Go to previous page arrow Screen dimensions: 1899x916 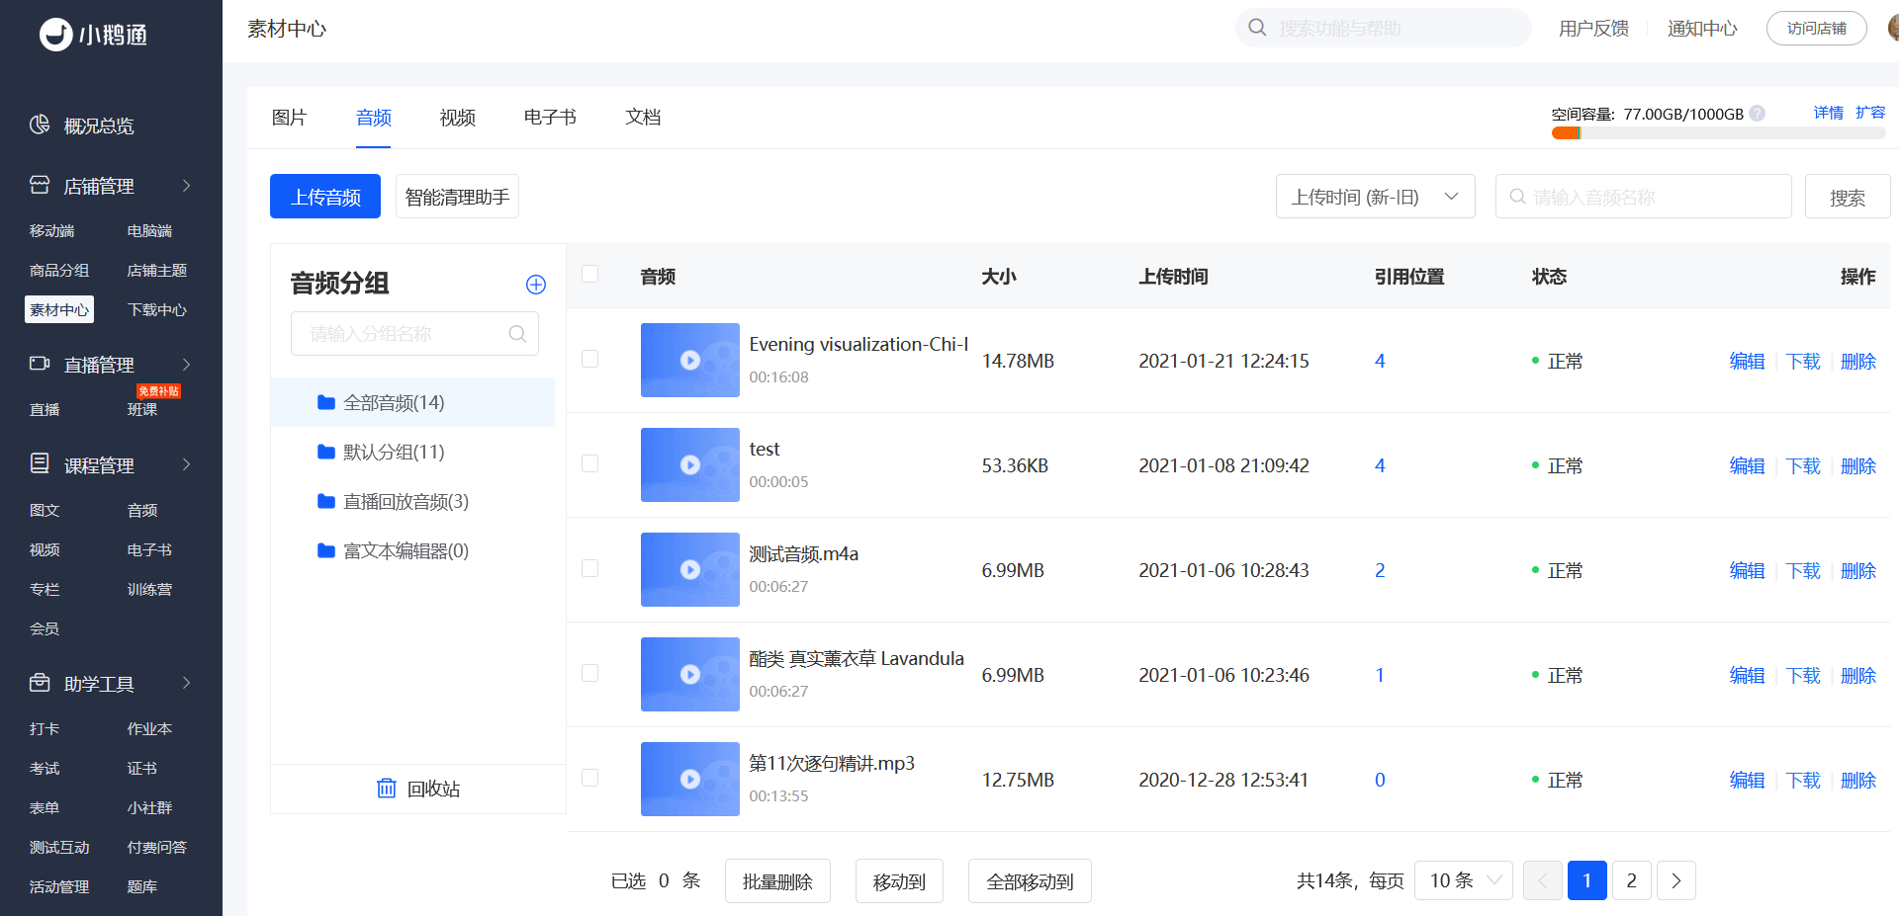[1543, 880]
